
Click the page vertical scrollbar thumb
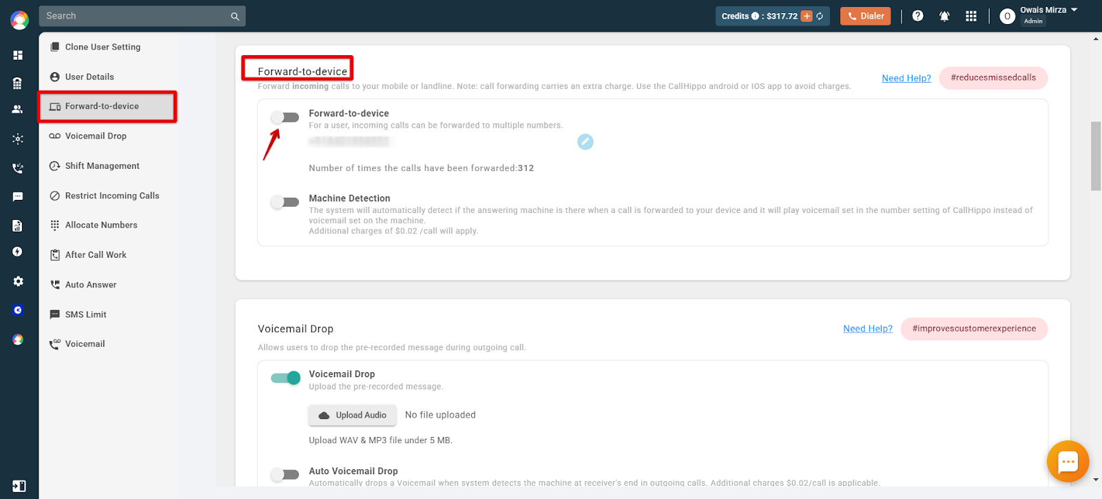1096,156
